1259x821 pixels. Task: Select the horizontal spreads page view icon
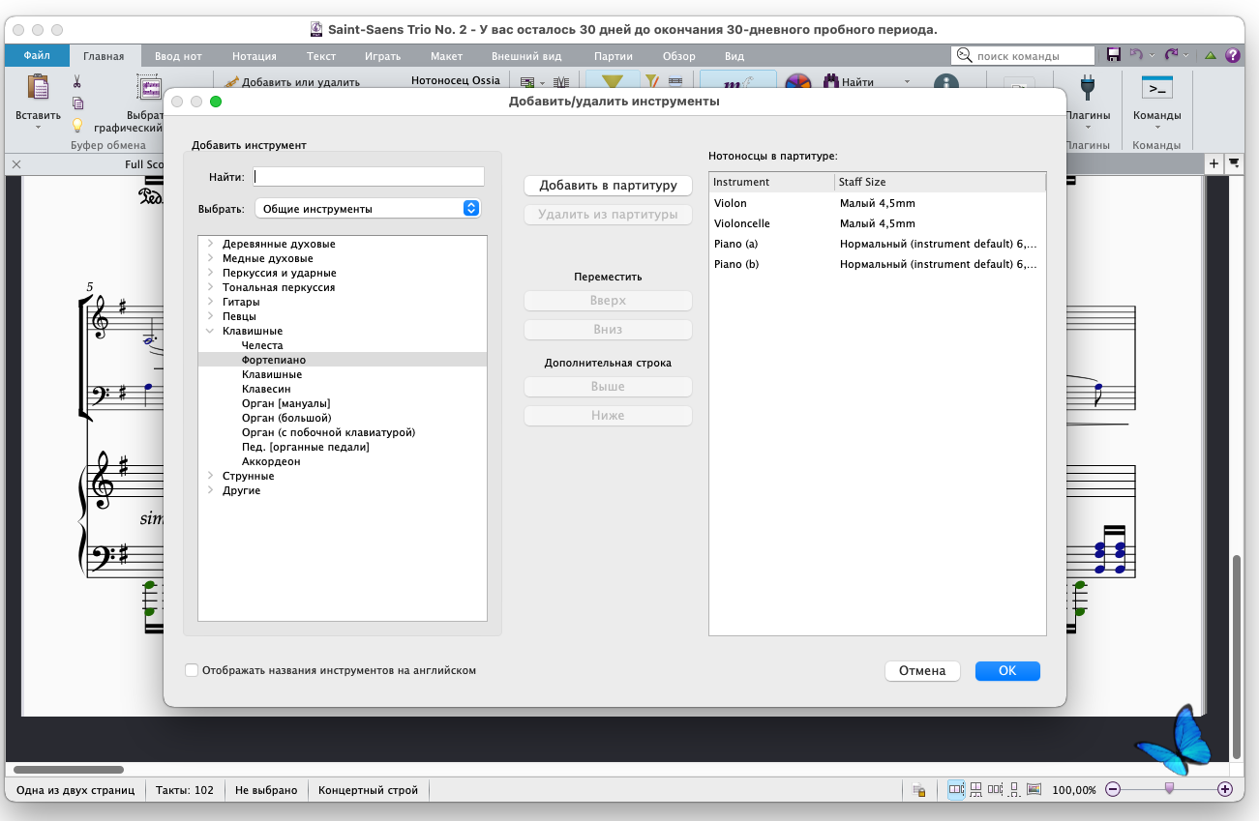click(956, 790)
